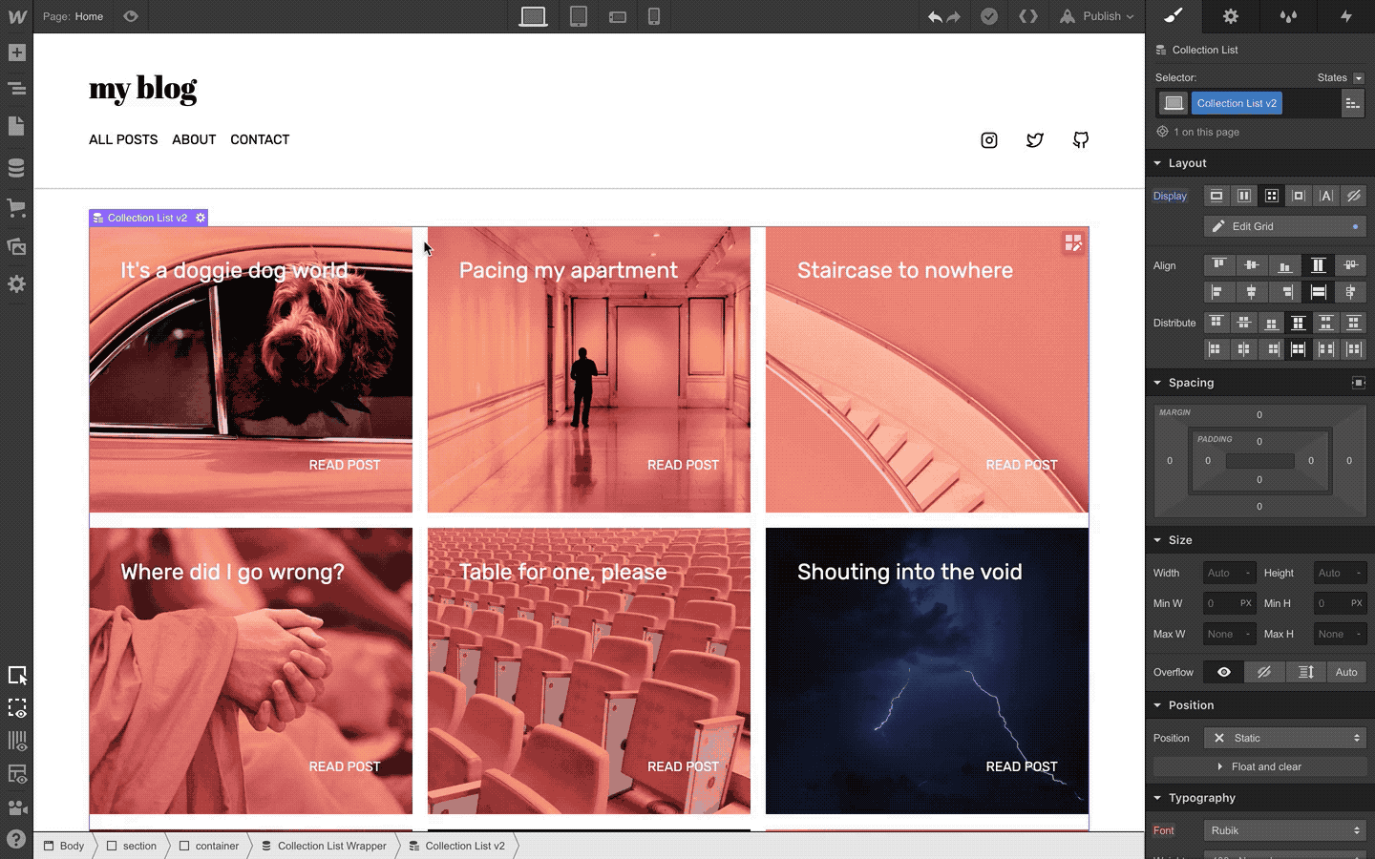This screenshot has height=859, width=1375.
Task: Select Body in the breadcrumb bar
Action: [64, 846]
